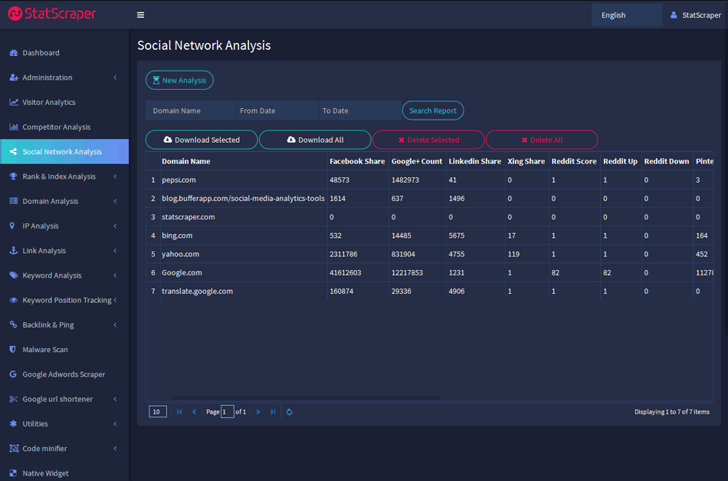Screen dimensions: 728x481
Task: Open Visitor Analytics menu item
Action: [x=64, y=102]
